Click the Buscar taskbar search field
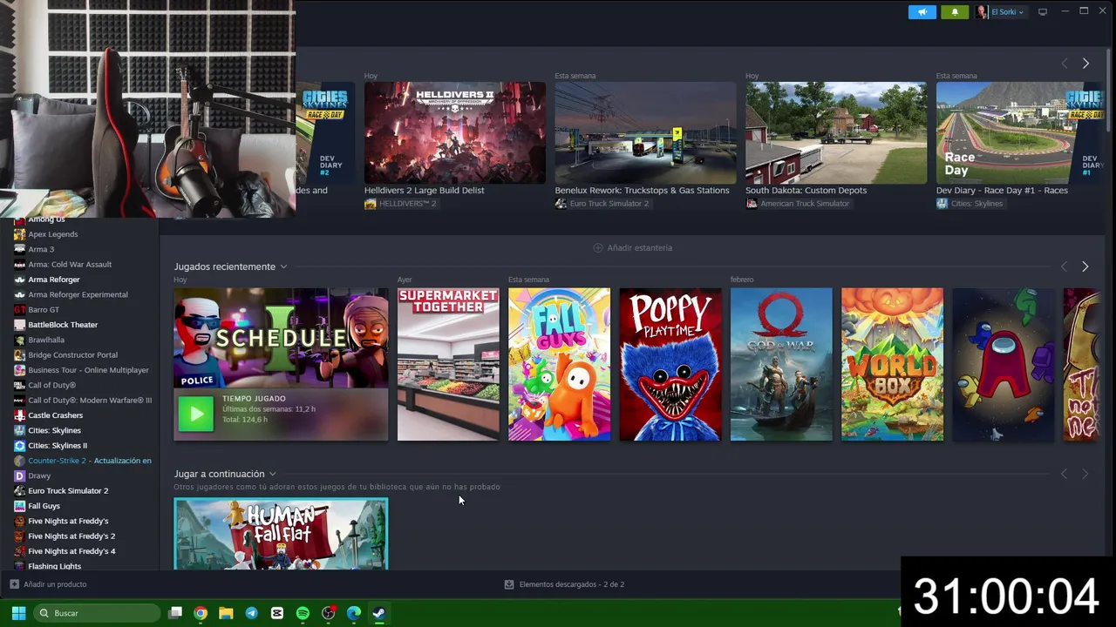Viewport: 1116px width, 627px height. click(x=97, y=613)
